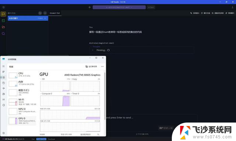The width and height of the screenshot is (236, 141).
Task: Open Task Manager Services page icon
Action: click(4, 105)
